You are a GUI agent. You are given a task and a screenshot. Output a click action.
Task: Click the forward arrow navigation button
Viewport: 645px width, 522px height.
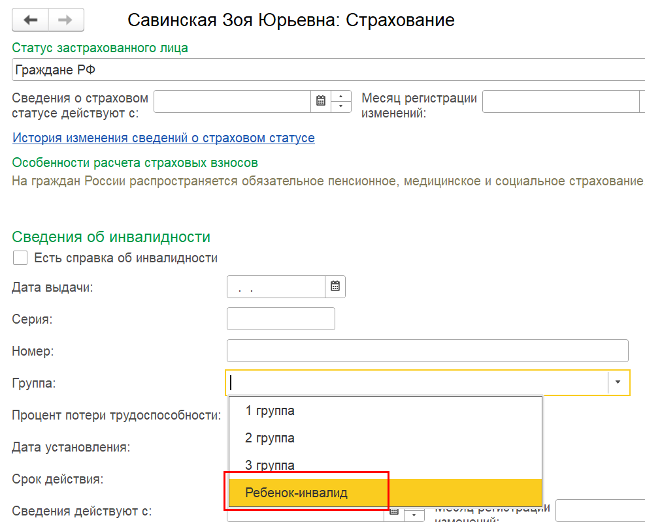coord(65,20)
